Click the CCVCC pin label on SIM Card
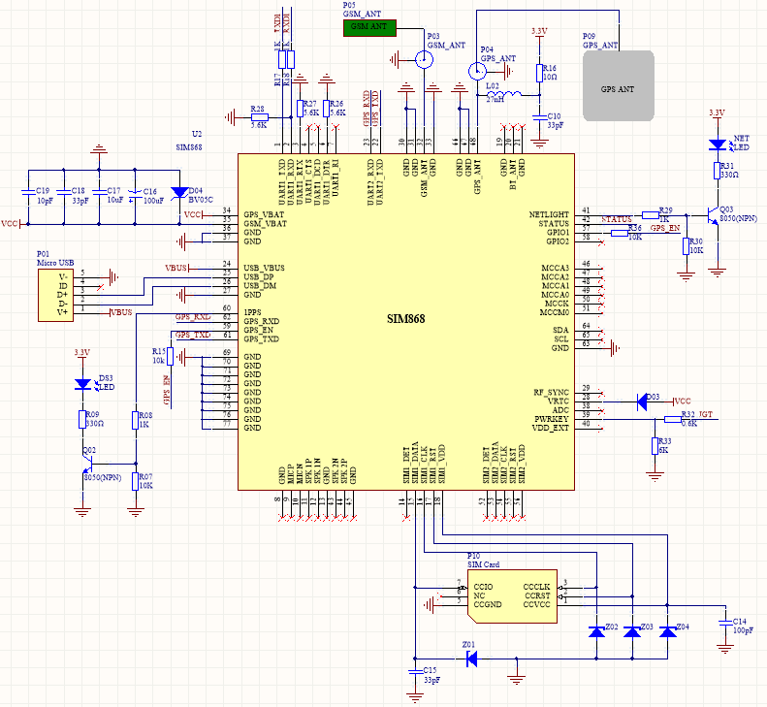 536,605
